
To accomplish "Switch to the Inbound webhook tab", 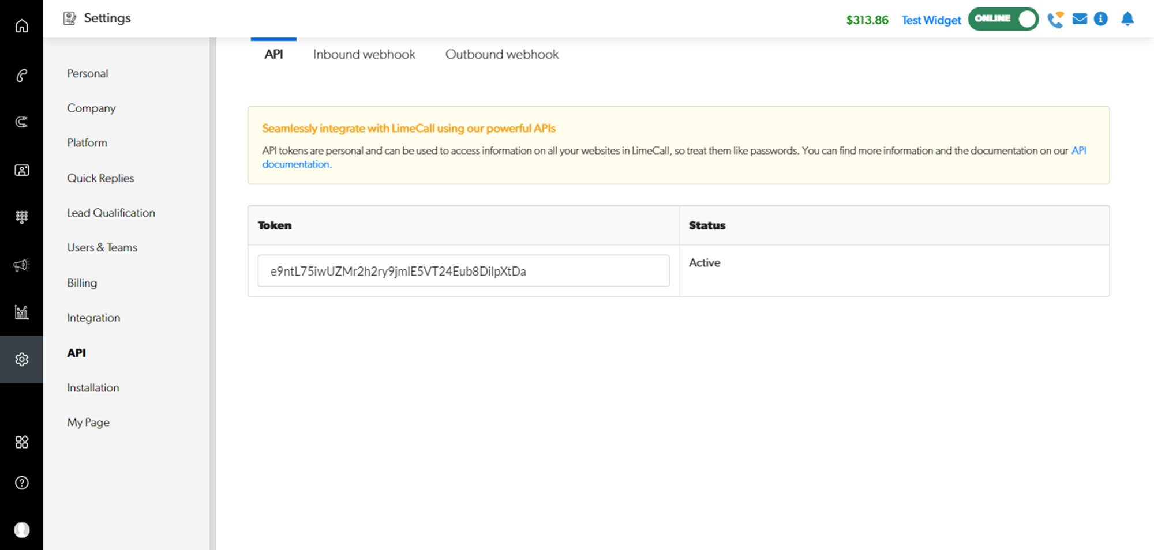I will pyautogui.click(x=364, y=54).
